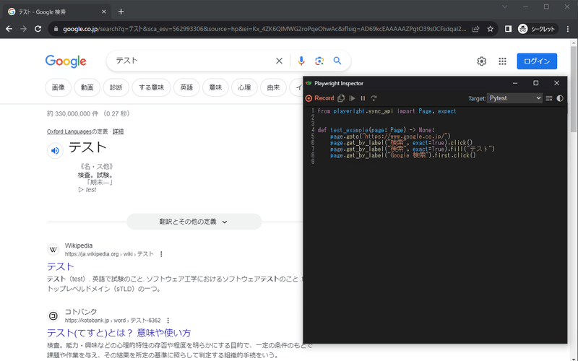Open コトバンク result's three-dot menu
The width and height of the screenshot is (578, 361).
coord(168,321)
